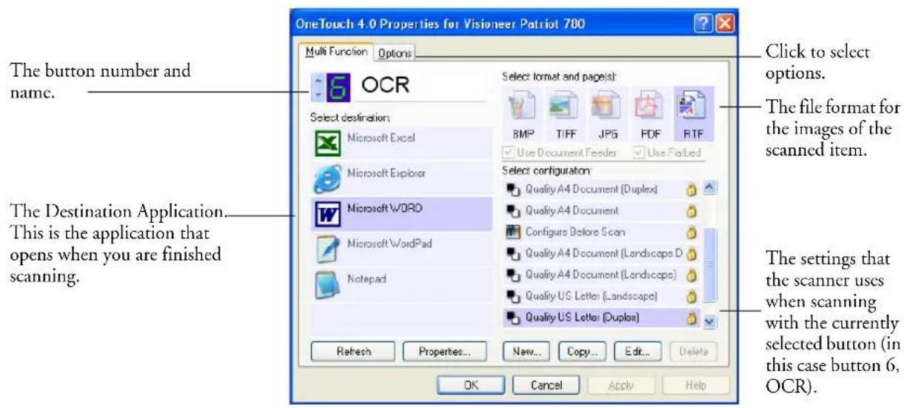The image size is (904, 408).
Task: Click configuration list scroll up arrow
Action: [710, 189]
